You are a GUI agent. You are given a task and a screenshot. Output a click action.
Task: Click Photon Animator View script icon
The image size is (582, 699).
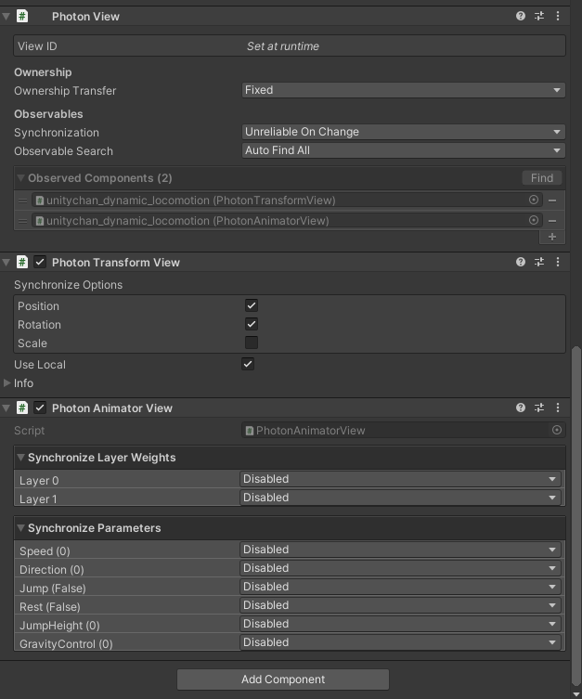pos(22,408)
